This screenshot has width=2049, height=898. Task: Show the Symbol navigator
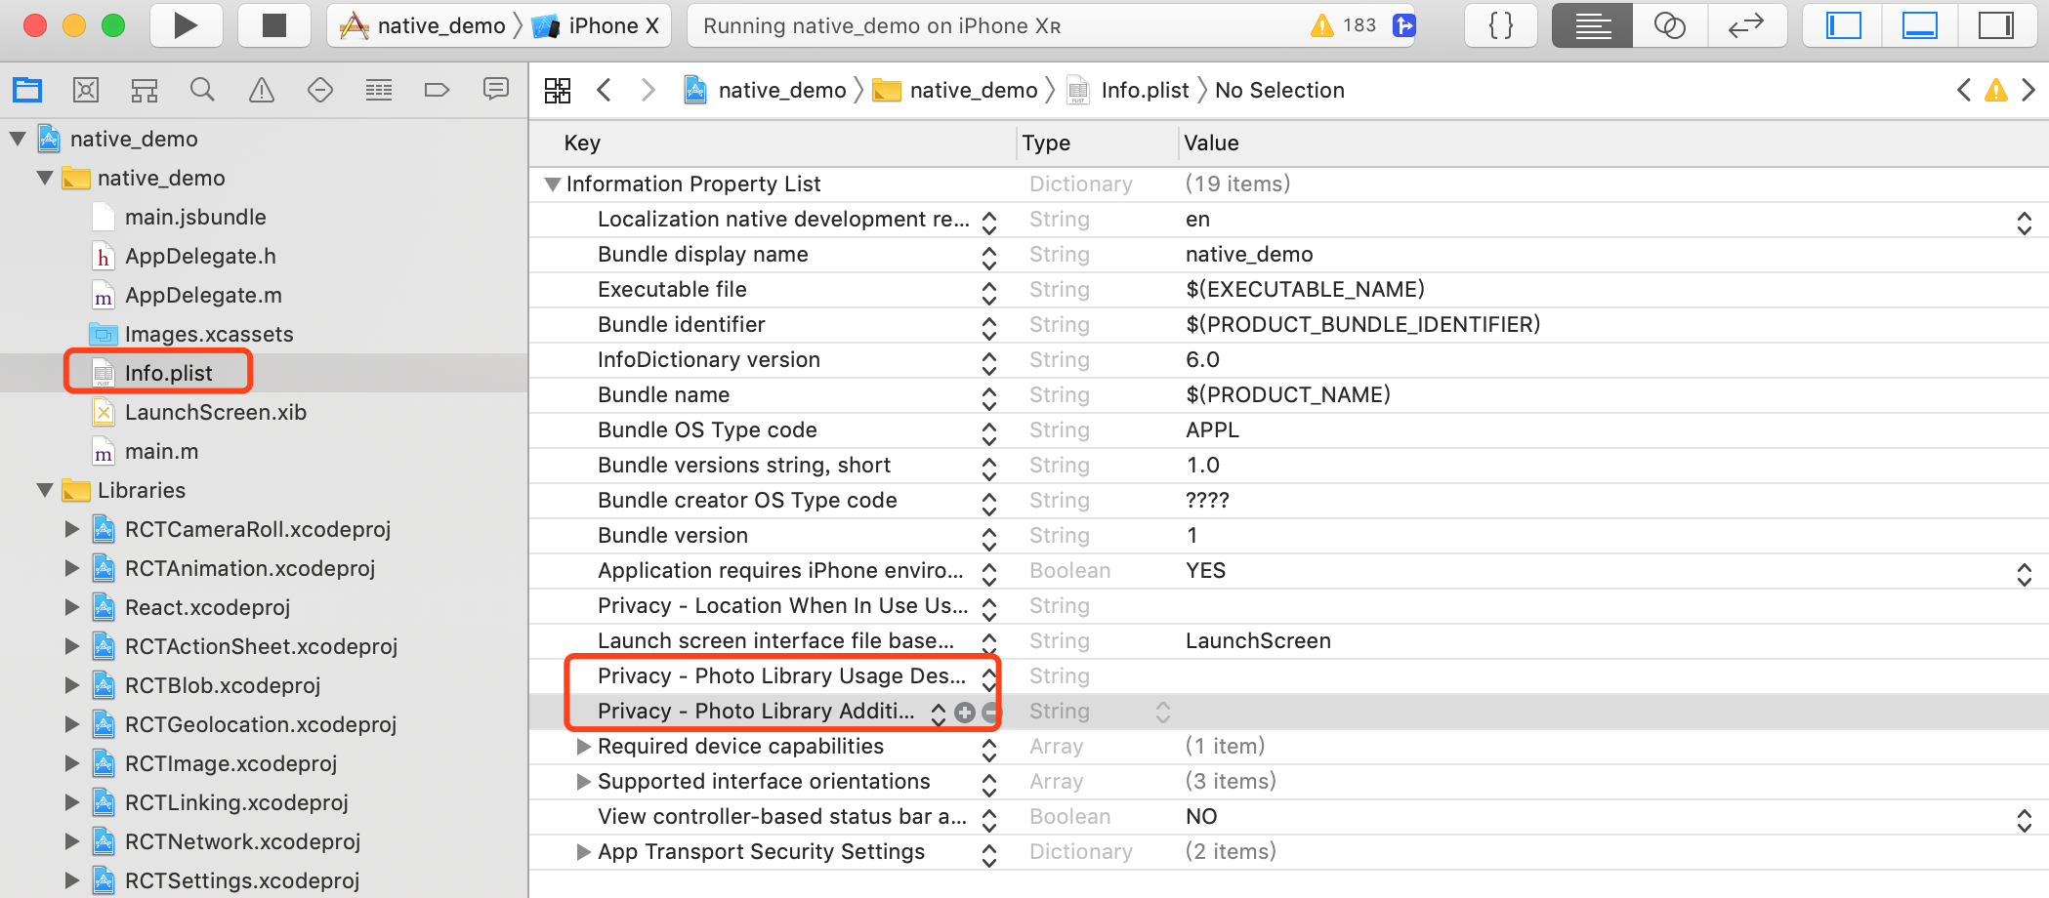tap(145, 91)
